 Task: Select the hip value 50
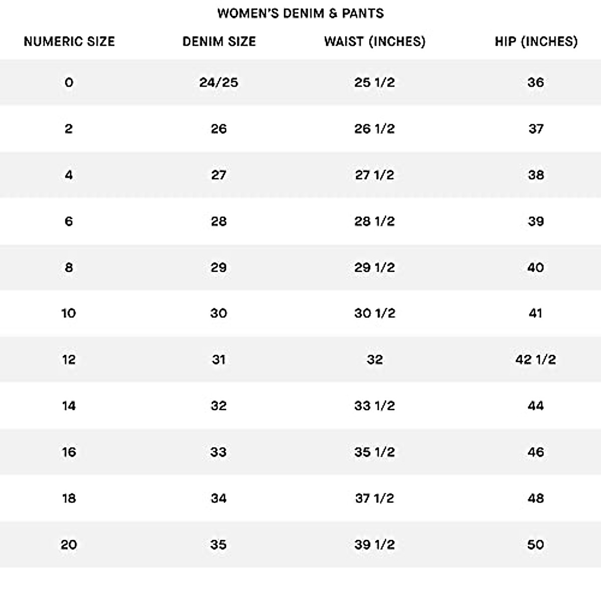click(x=535, y=544)
